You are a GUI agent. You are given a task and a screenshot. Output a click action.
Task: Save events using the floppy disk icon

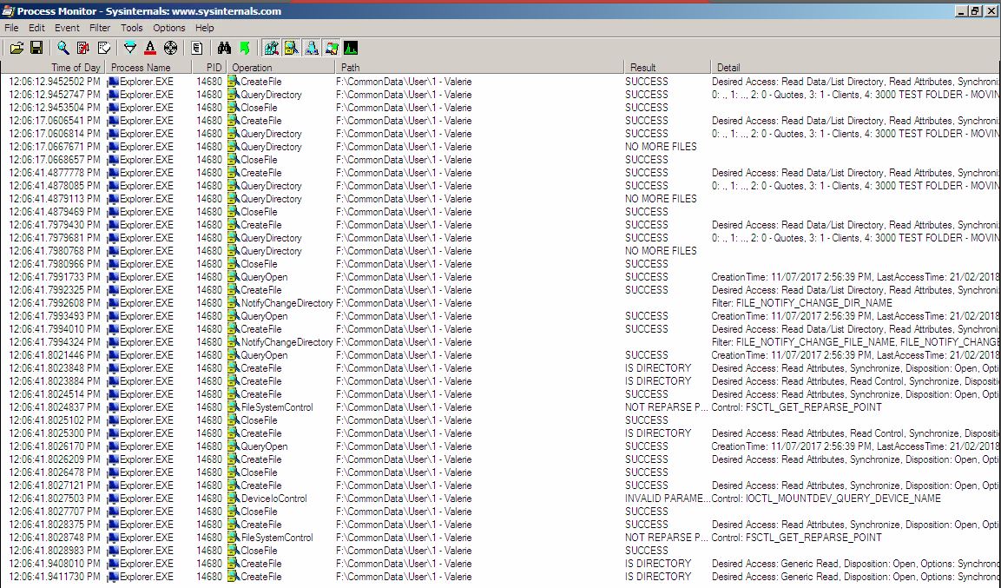36,48
